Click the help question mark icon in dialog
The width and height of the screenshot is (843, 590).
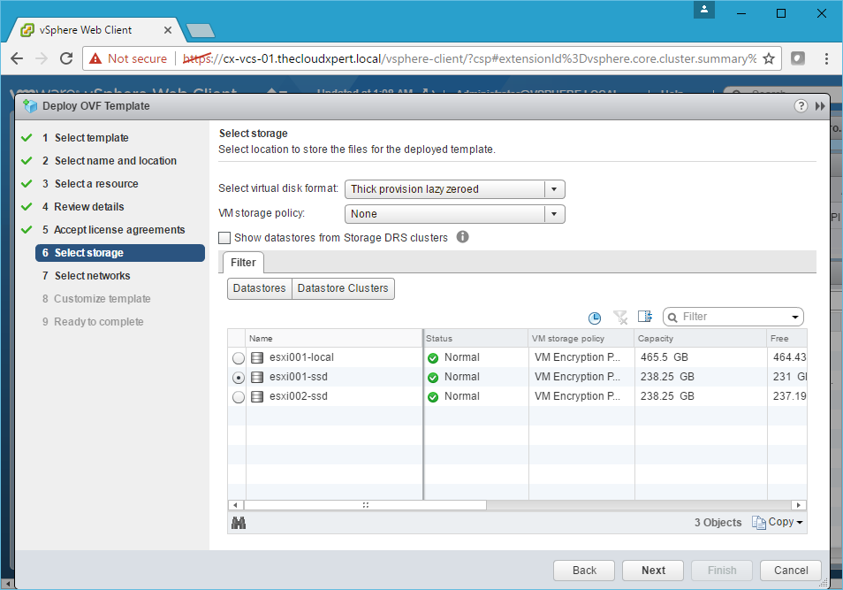(x=801, y=106)
